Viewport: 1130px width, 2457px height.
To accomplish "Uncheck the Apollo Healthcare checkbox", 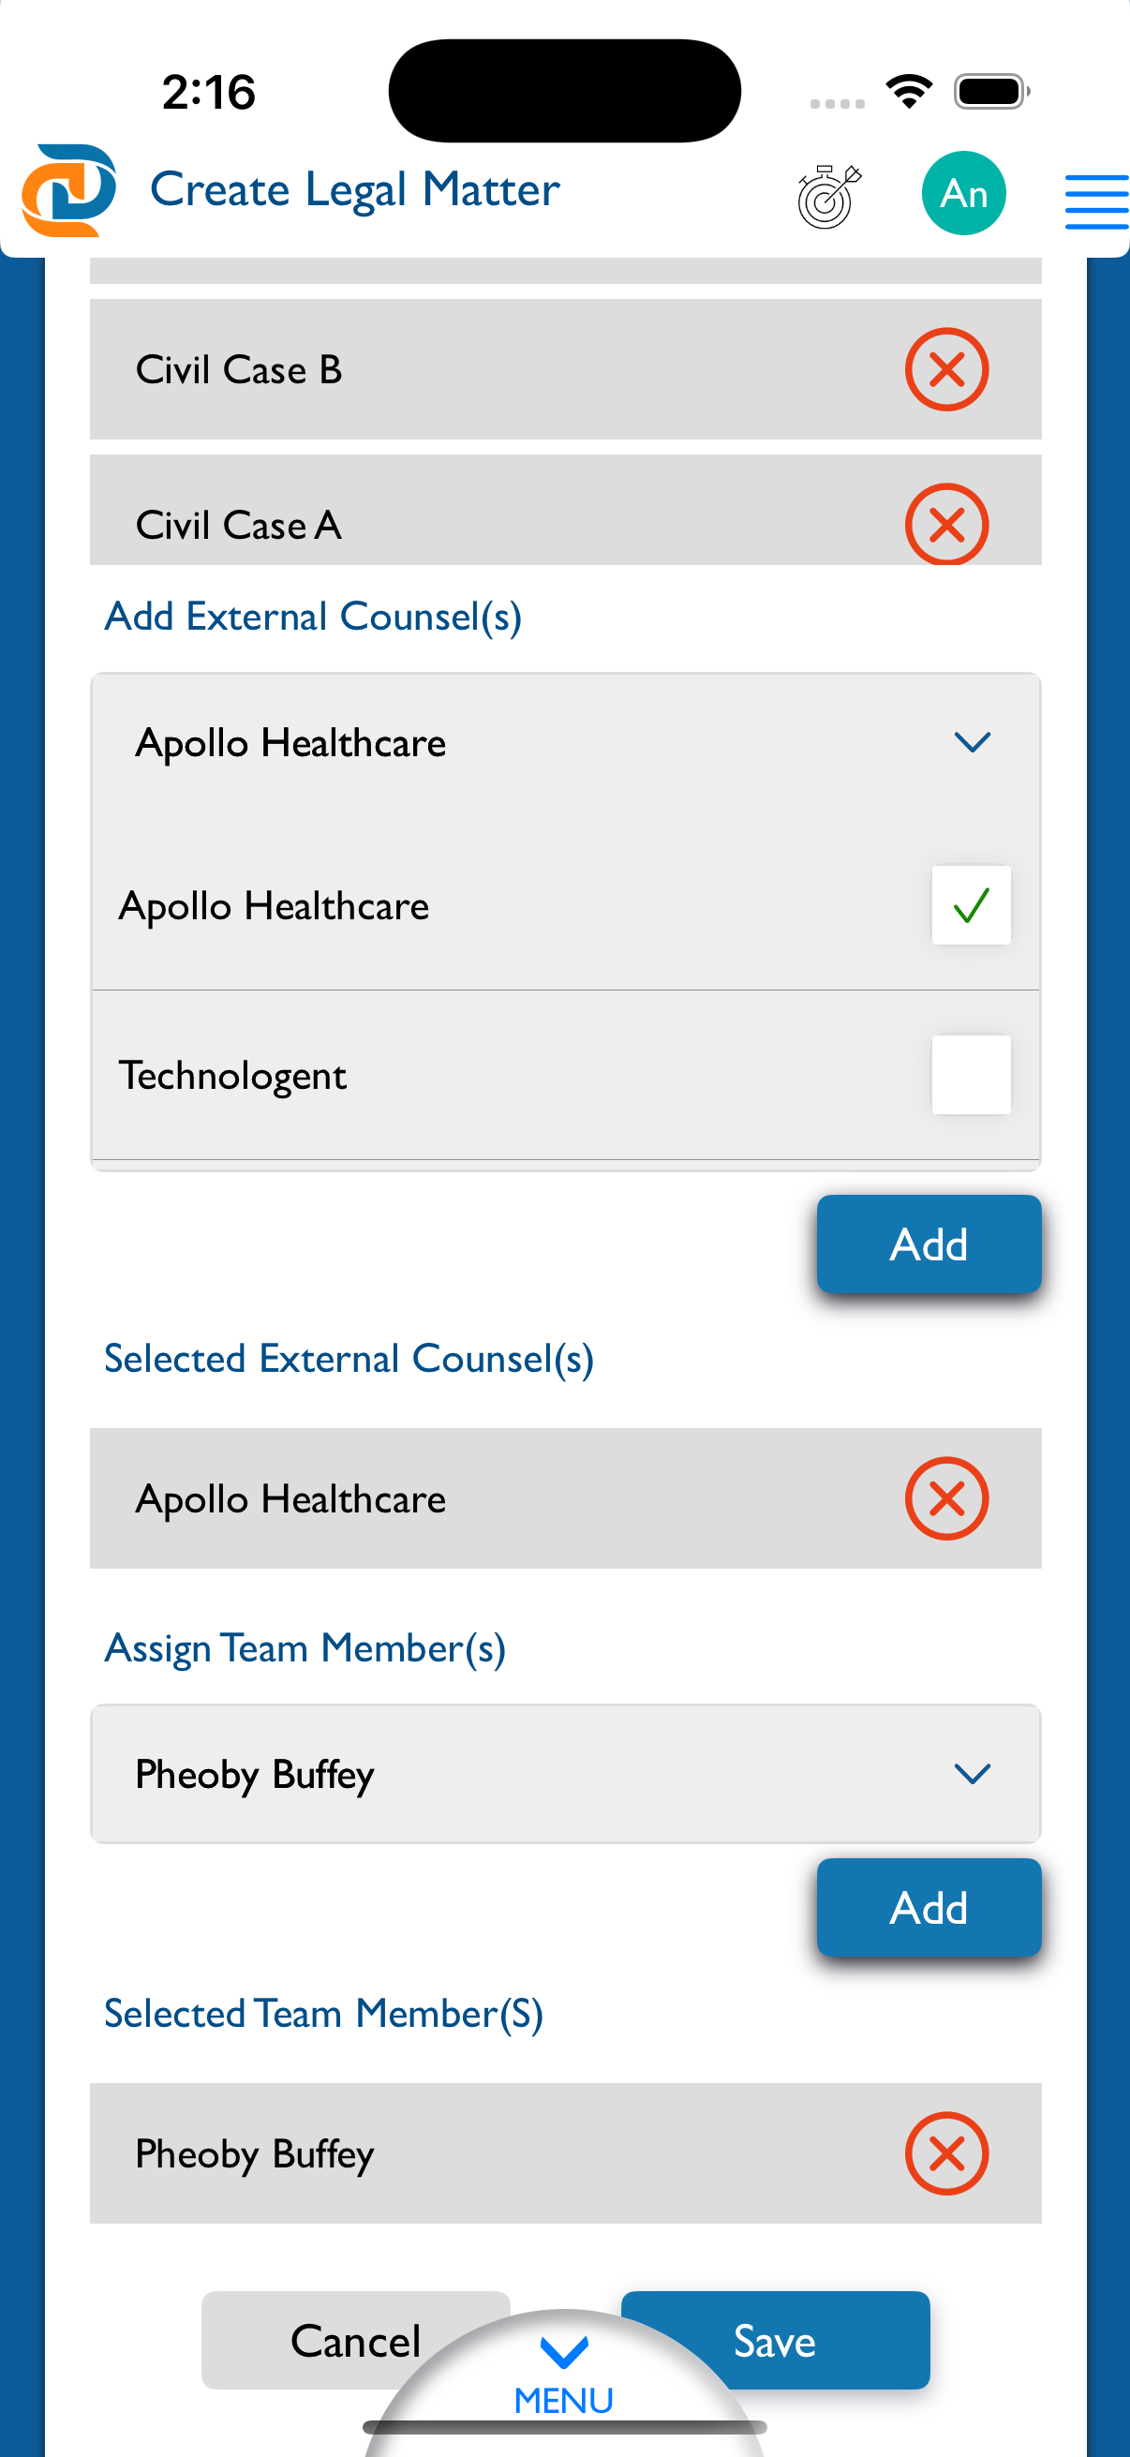I will (x=971, y=905).
